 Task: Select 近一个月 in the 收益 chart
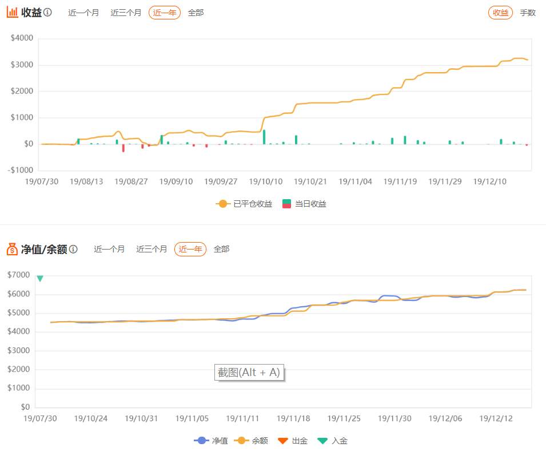pyautogui.click(x=83, y=13)
